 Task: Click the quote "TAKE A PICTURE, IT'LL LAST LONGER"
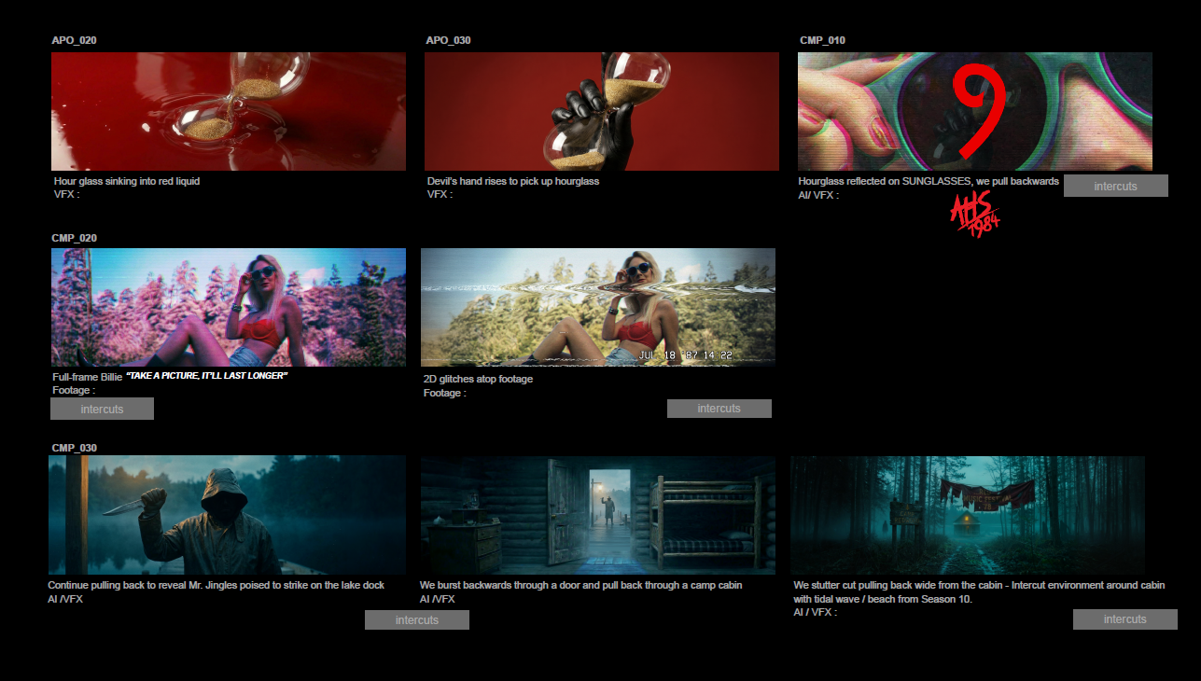coord(206,376)
